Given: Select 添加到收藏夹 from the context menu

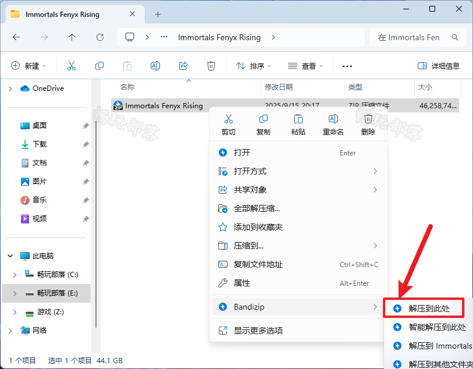Looking at the screenshot, I should coord(298,227).
